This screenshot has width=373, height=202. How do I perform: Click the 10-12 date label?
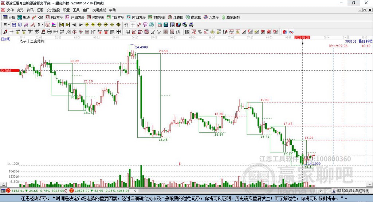(366, 46)
